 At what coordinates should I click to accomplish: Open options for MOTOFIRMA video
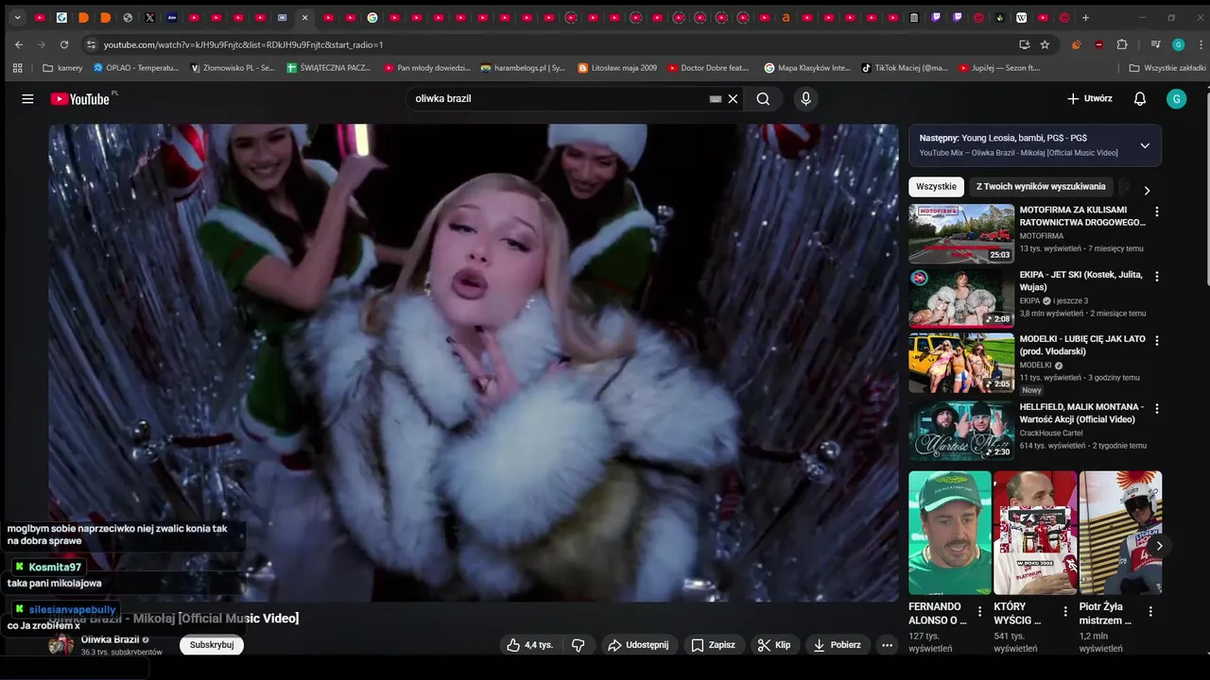click(x=1156, y=212)
